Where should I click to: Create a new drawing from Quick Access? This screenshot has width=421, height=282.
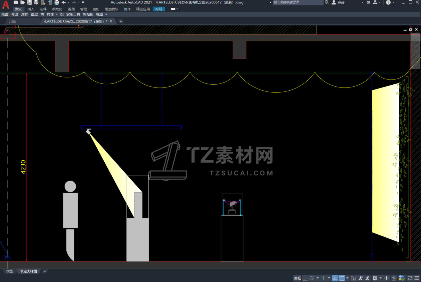tap(16, 2)
